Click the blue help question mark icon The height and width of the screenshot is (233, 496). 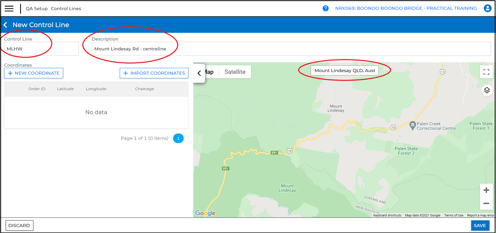click(325, 9)
